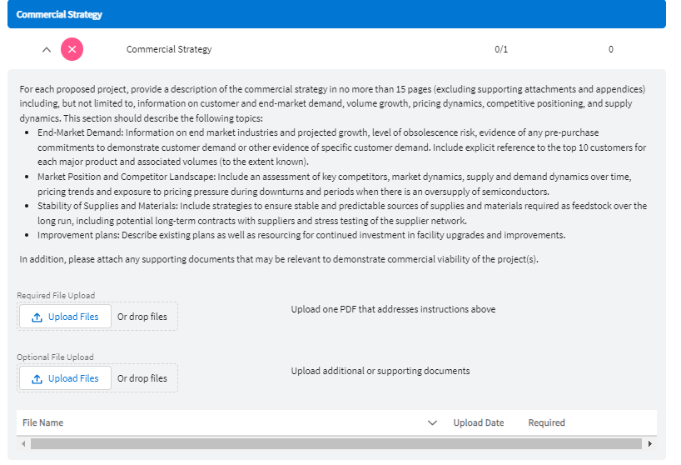Click the table's scroll right arrow
Image resolution: width=681 pixels, height=465 pixels.
tap(649, 443)
